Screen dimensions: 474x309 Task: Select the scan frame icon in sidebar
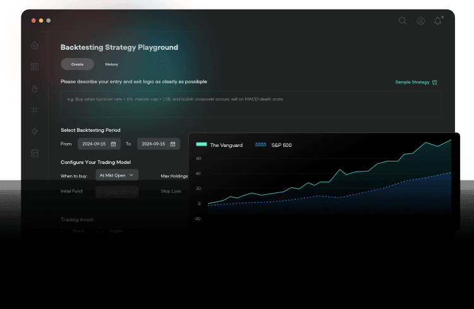pos(35,110)
